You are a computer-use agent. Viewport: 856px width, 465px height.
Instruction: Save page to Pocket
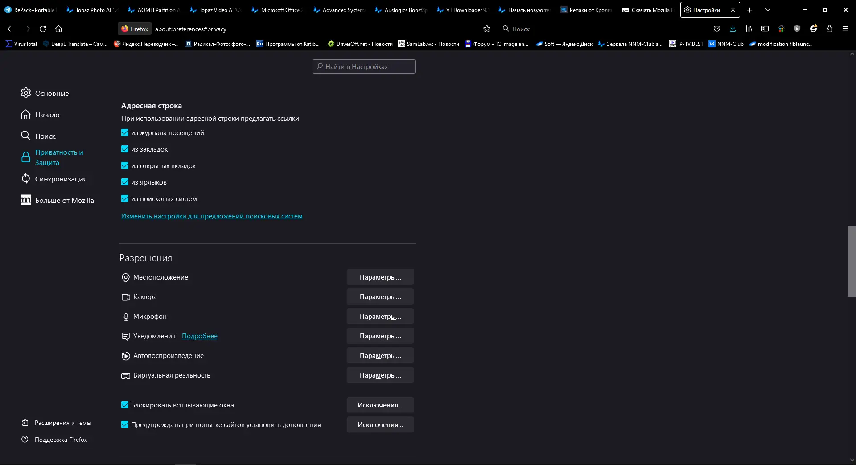pos(717,29)
